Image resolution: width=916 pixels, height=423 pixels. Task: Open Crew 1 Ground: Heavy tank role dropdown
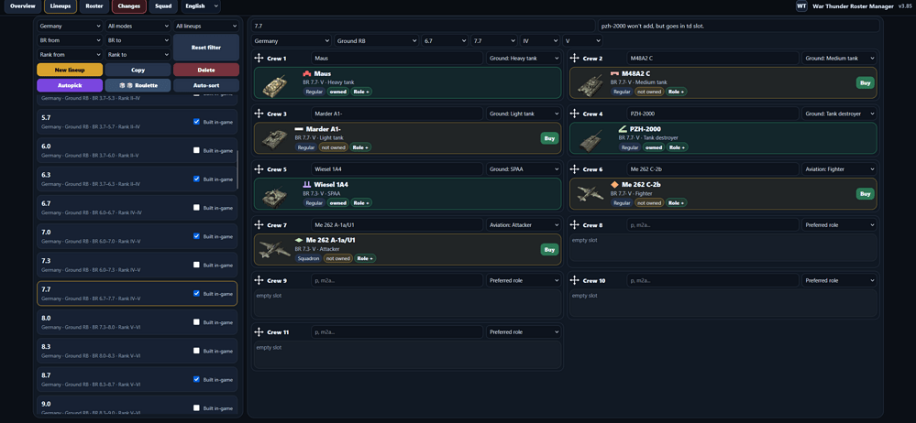pyautogui.click(x=523, y=59)
